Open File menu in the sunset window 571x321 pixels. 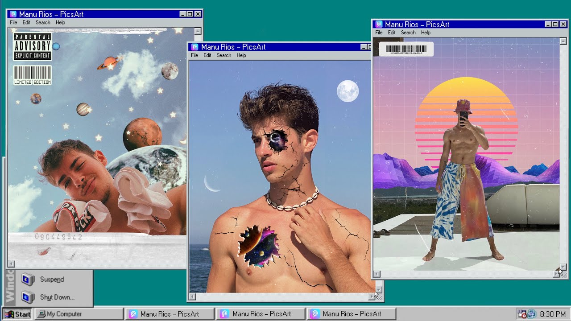[379, 33]
